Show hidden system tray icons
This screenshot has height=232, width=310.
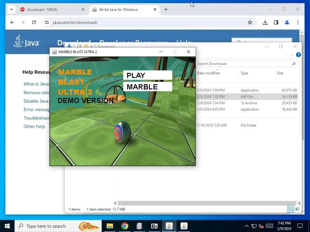tap(246, 226)
